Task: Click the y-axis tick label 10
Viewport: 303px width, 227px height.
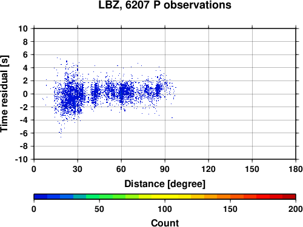Action: (23, 28)
